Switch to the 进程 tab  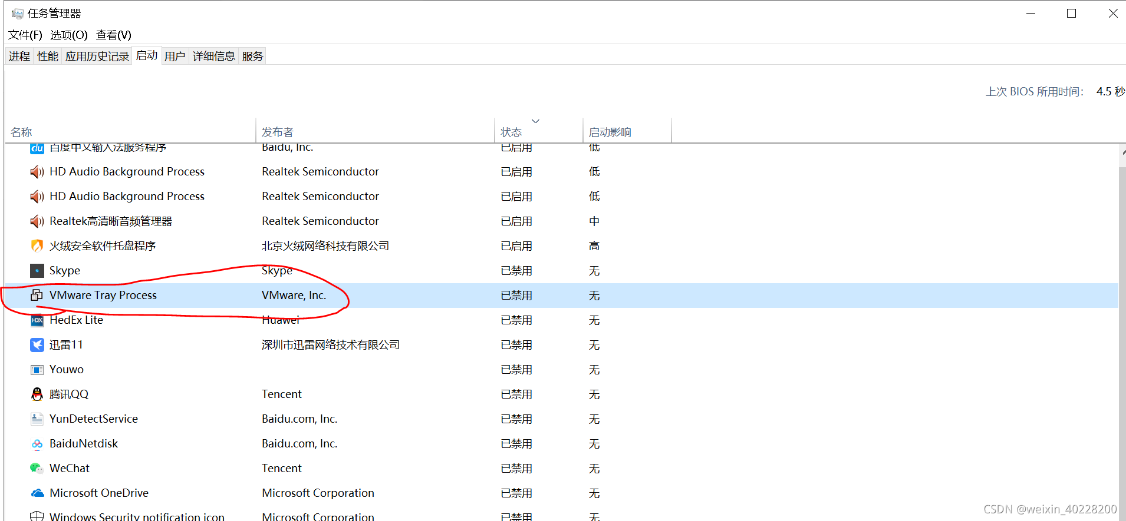(x=19, y=57)
